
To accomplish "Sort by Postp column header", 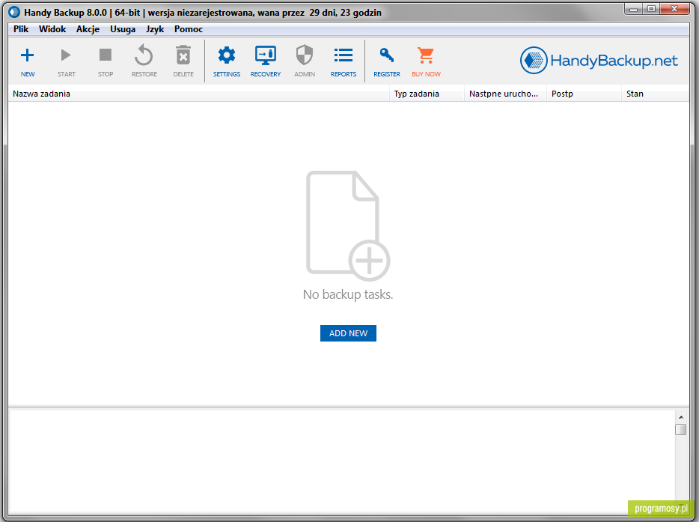I will pyautogui.click(x=584, y=94).
